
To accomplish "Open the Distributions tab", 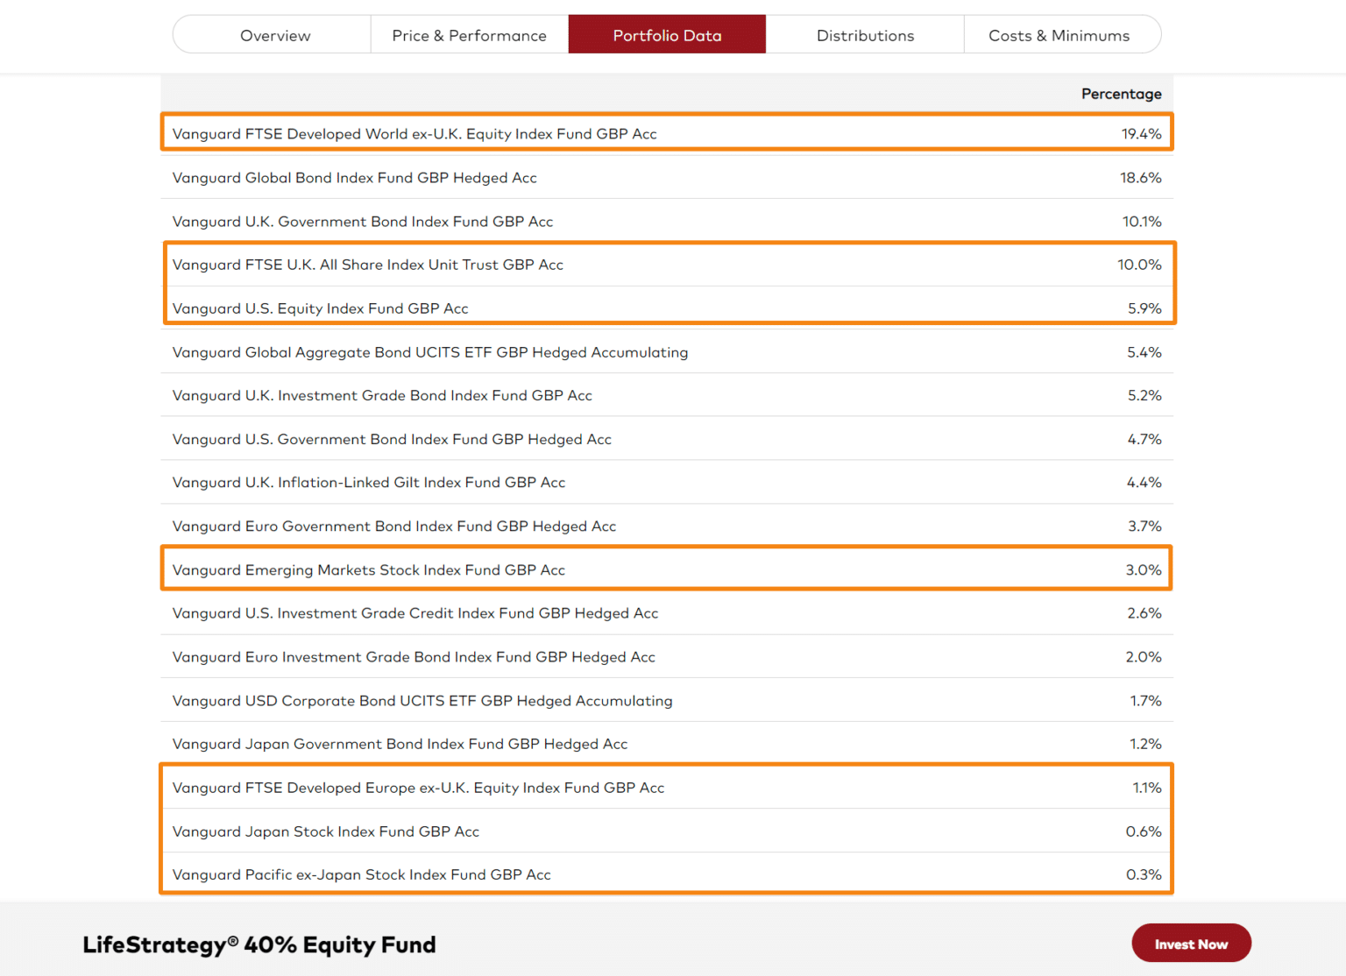I will click(x=865, y=35).
